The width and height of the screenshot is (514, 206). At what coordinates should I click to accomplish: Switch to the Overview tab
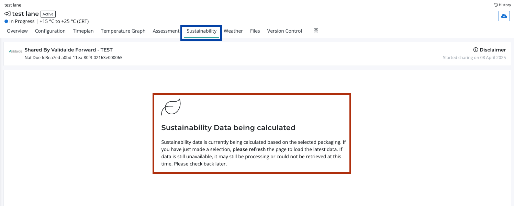click(17, 31)
